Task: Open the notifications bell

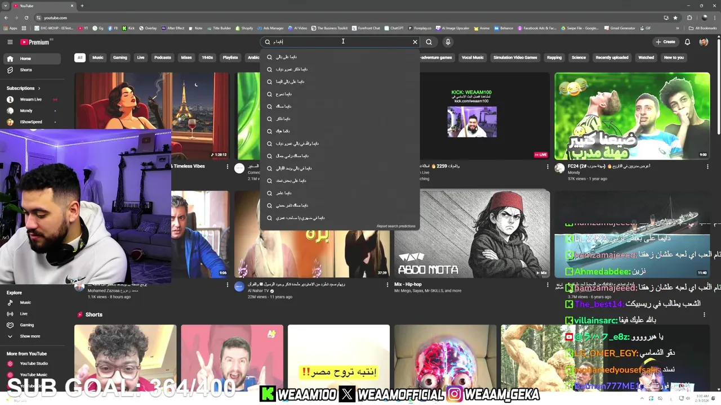Action: (687, 42)
